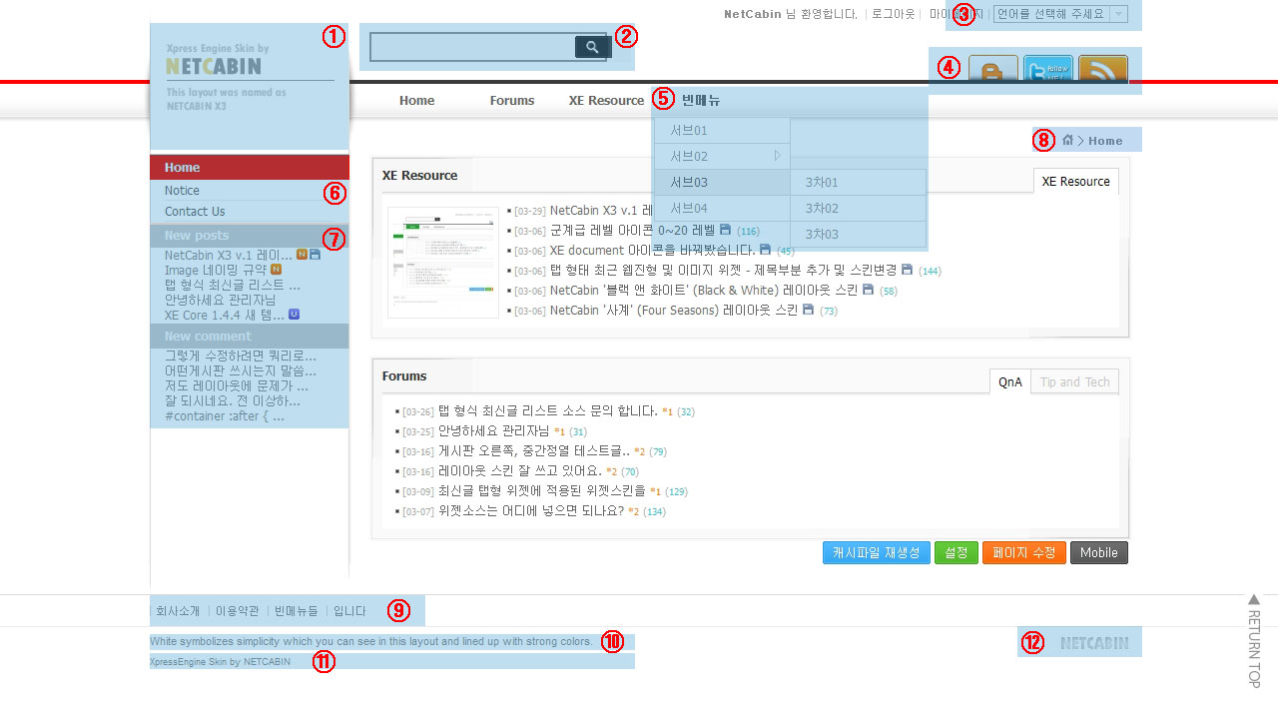Select 서브04 in the dropdown menu

click(722, 209)
